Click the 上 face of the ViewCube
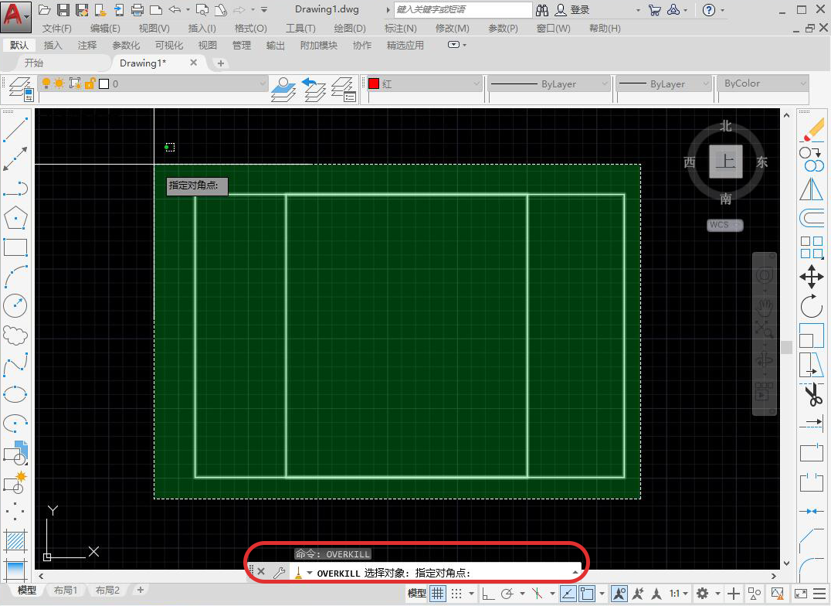 [x=725, y=161]
